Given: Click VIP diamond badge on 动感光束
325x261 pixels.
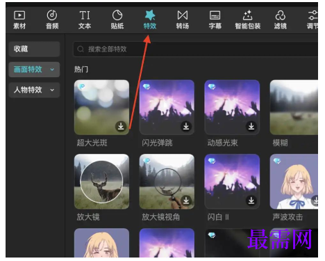Looking at the screenshot, I should click(212, 87).
